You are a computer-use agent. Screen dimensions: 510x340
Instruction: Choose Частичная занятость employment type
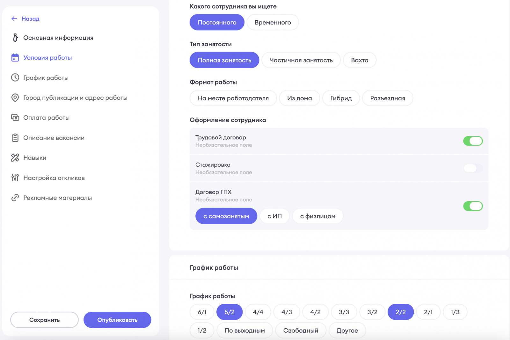pyautogui.click(x=301, y=60)
